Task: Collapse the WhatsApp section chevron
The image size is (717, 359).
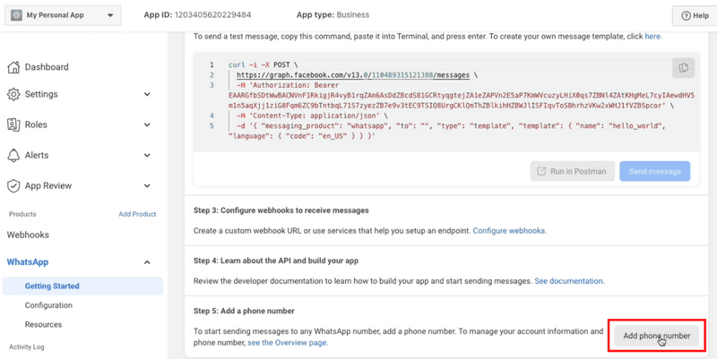Action: coord(147,262)
